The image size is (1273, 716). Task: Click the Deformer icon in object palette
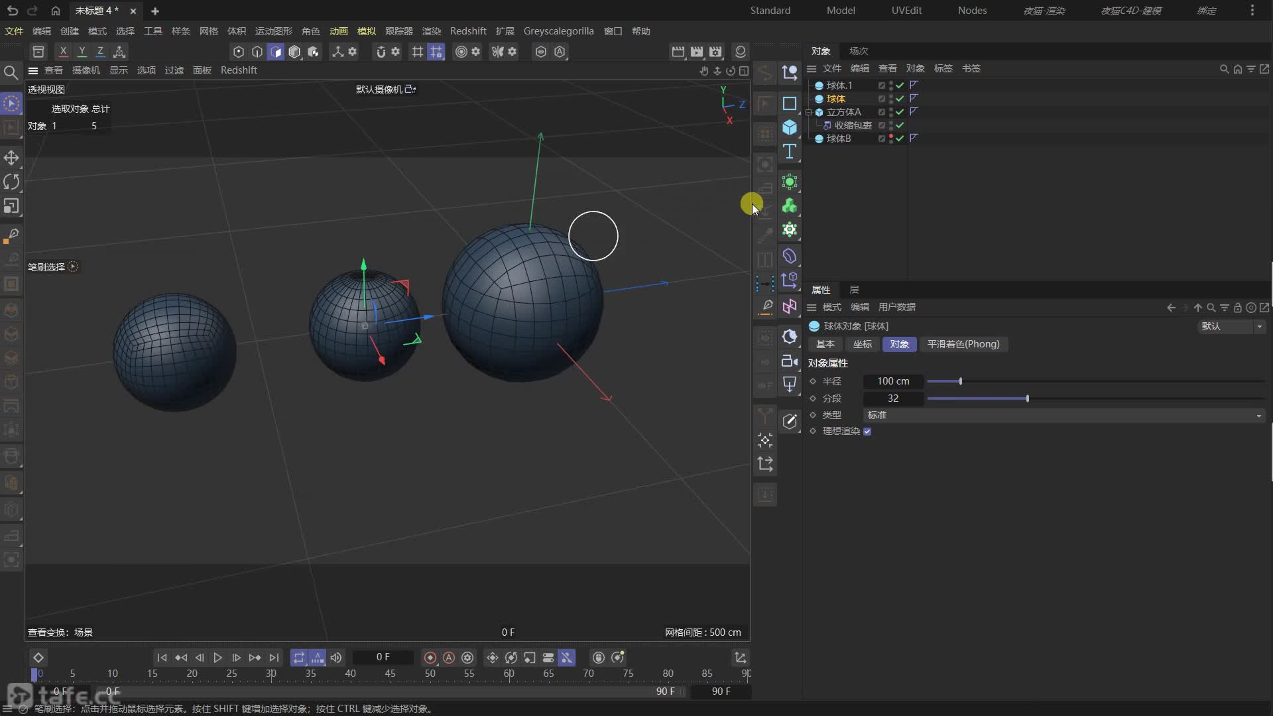tap(790, 256)
